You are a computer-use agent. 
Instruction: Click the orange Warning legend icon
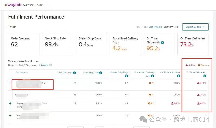[199, 65]
